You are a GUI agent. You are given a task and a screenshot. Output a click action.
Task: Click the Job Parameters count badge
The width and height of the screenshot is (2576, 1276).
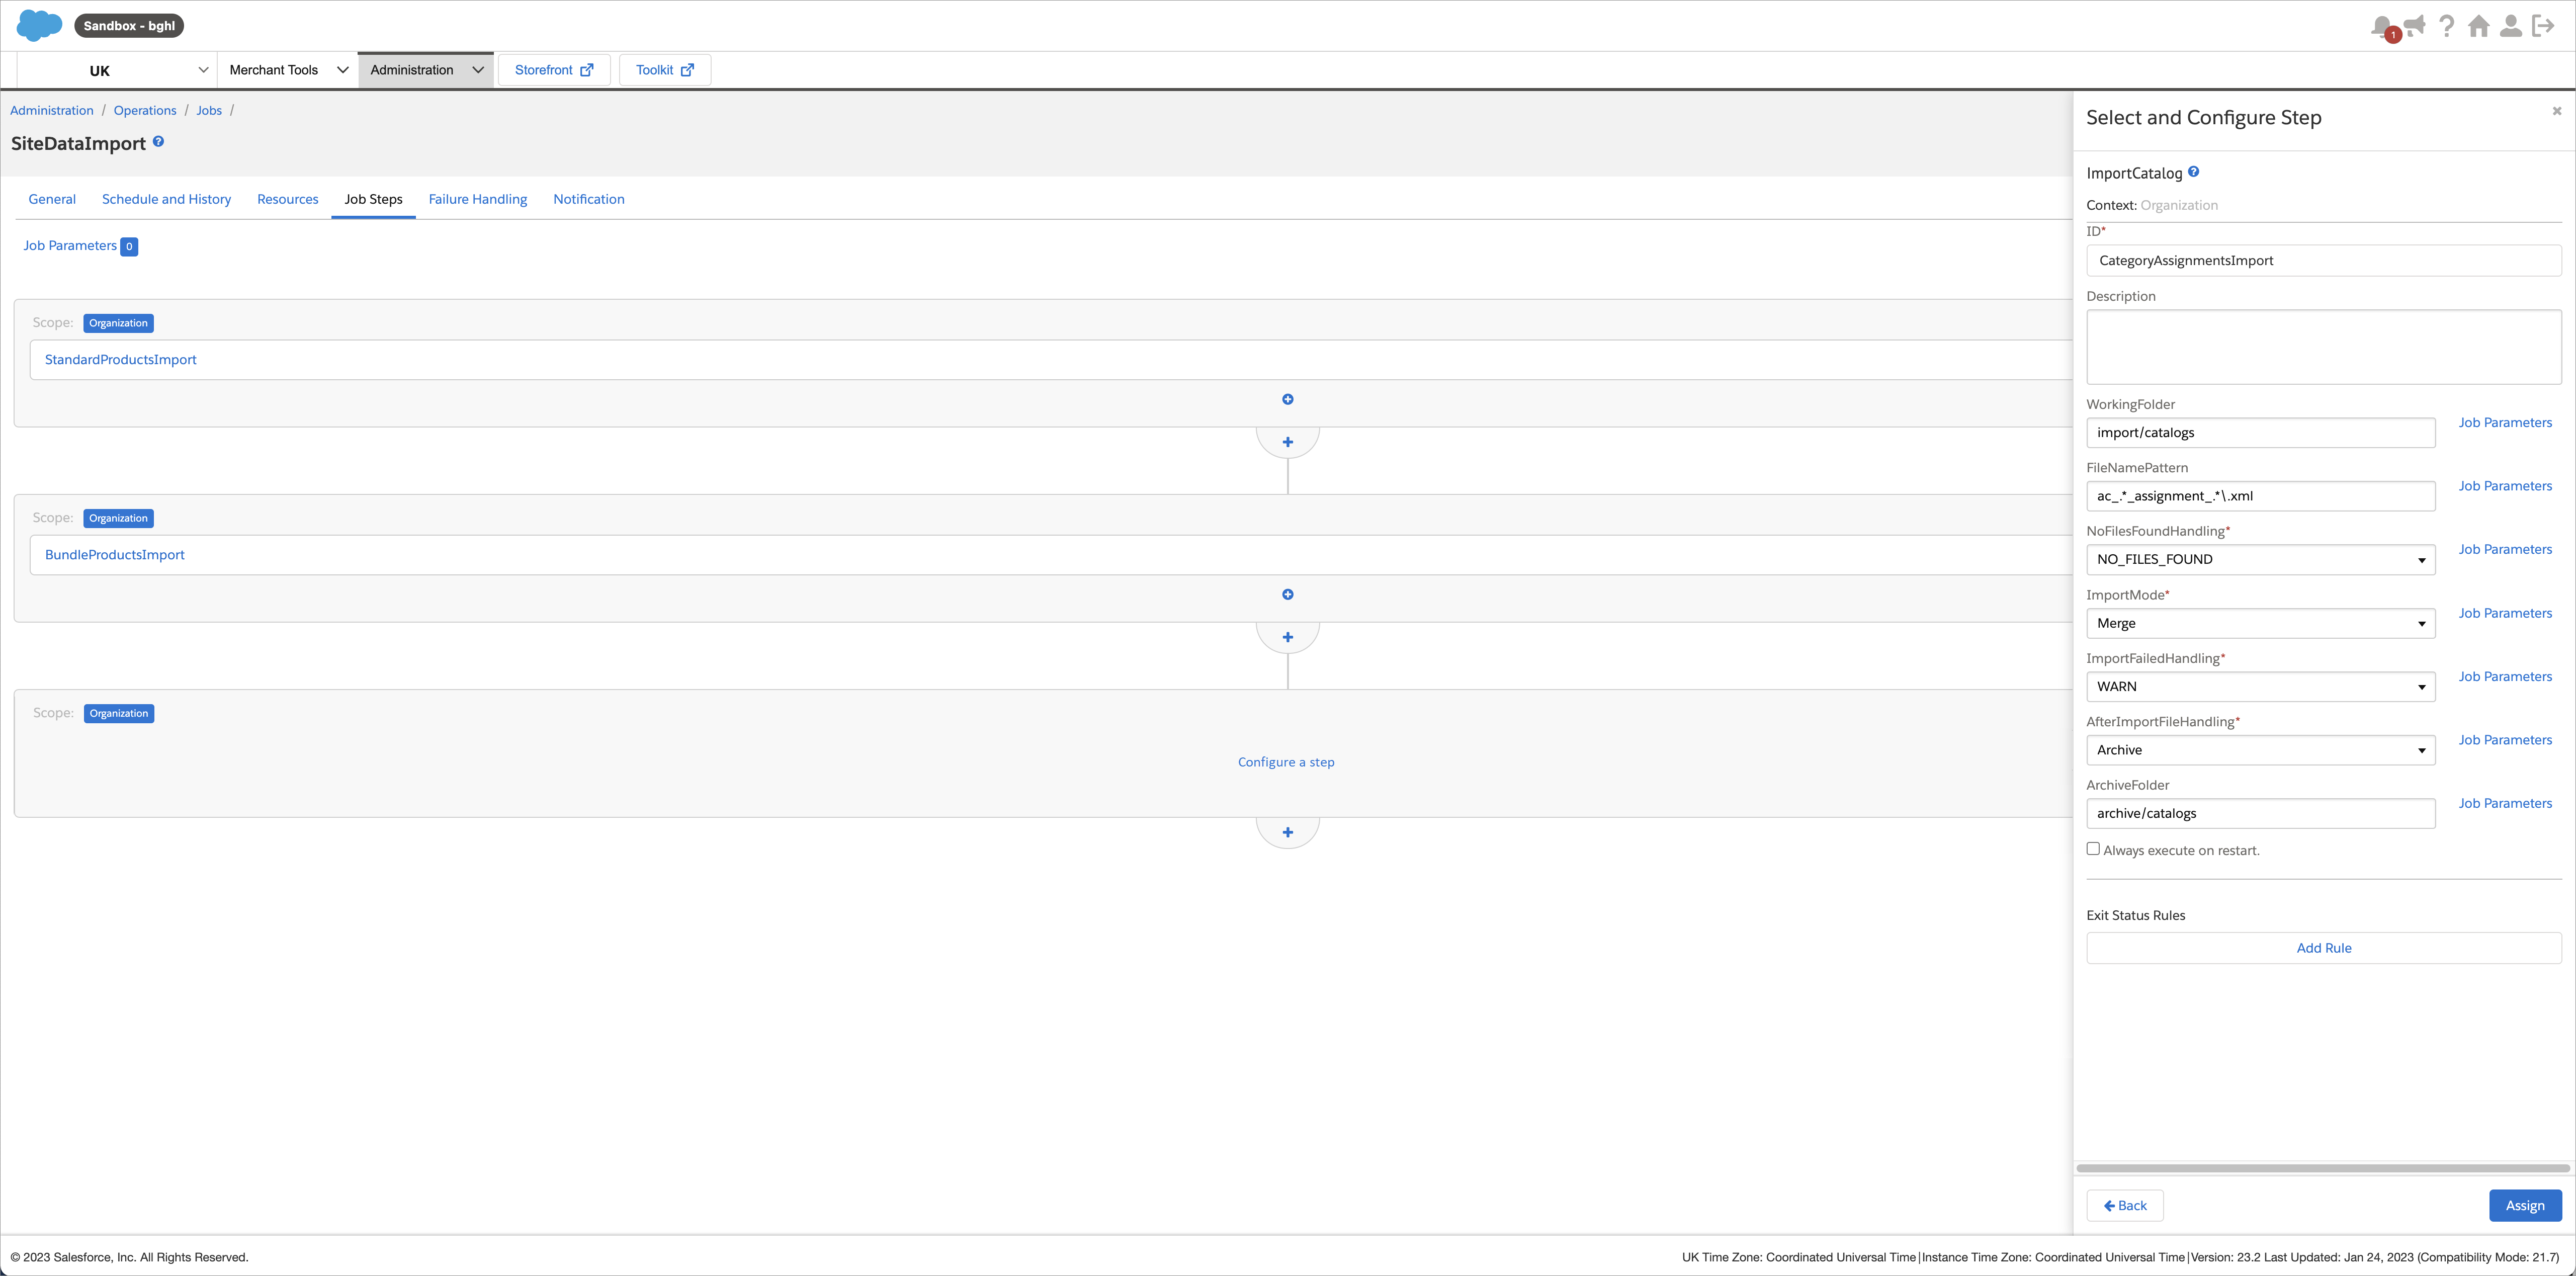pos(129,246)
